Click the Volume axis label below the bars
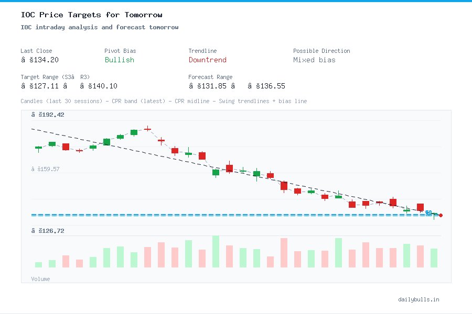The width and height of the screenshot is (472, 314). coord(40,279)
